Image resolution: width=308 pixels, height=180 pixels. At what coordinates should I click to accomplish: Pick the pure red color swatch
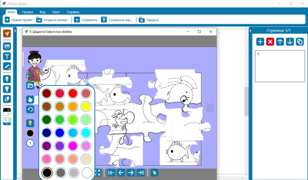coord(73,93)
